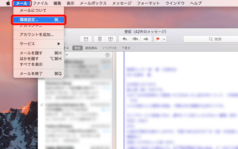Forward the selected message
This screenshot has height=149, width=238.
point(146,39)
